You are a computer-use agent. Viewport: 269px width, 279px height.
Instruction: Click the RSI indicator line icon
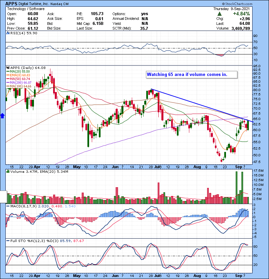[8, 33]
